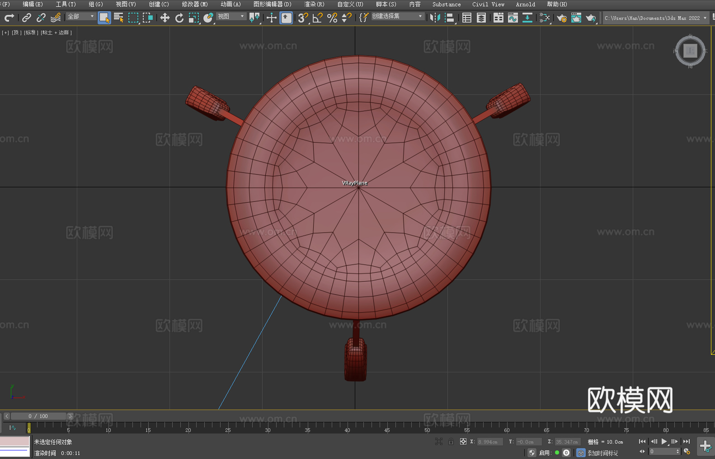Open Substance menu

pos(447,4)
